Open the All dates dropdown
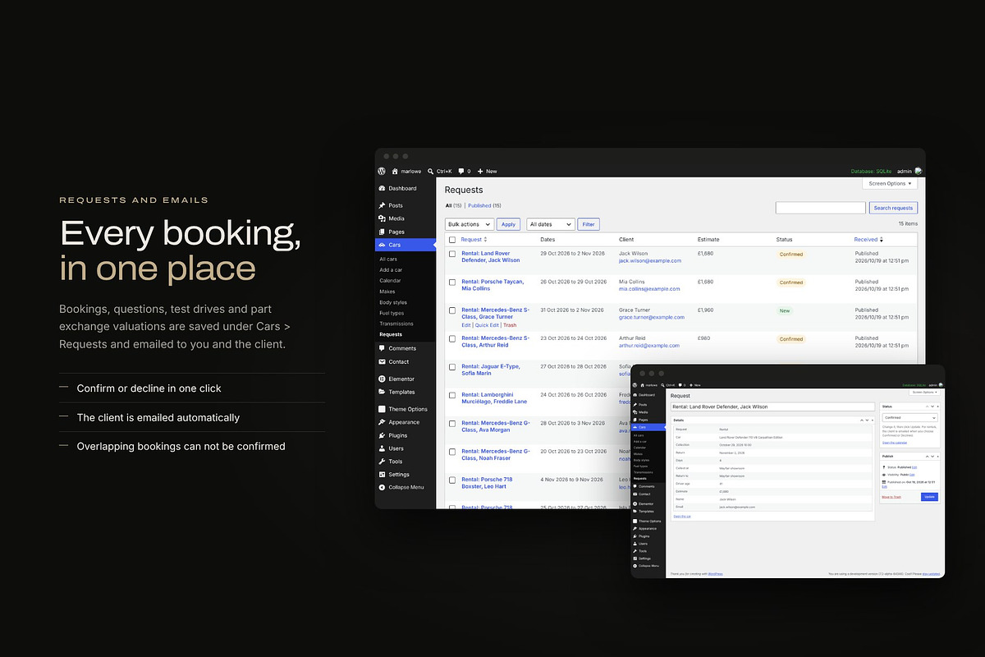Viewport: 985px width, 657px height. pos(550,224)
